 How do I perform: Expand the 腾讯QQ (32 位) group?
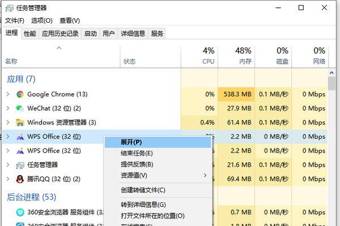click(x=8, y=179)
